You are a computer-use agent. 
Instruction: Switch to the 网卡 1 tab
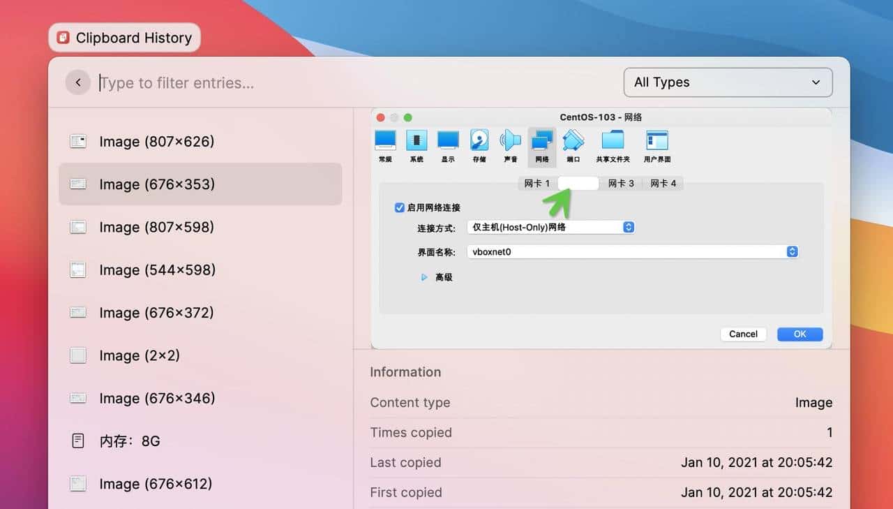[x=536, y=183]
